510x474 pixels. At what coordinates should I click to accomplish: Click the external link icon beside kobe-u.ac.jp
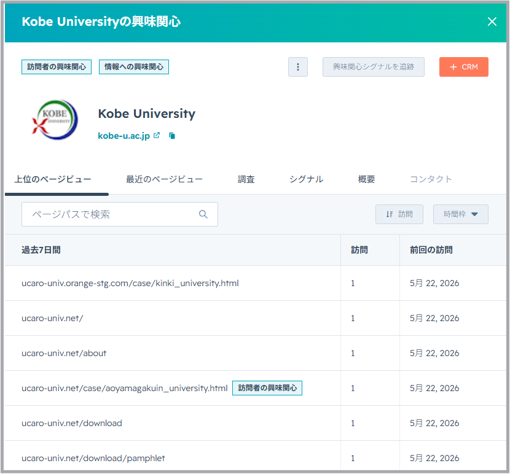pyautogui.click(x=157, y=135)
